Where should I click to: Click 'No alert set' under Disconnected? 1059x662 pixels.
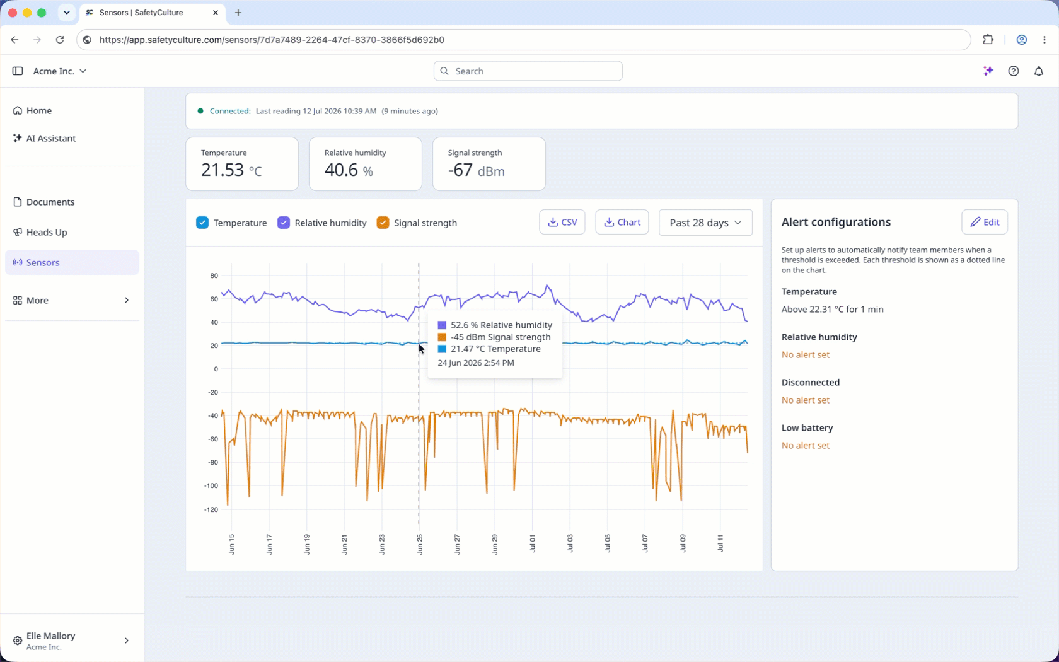806,400
